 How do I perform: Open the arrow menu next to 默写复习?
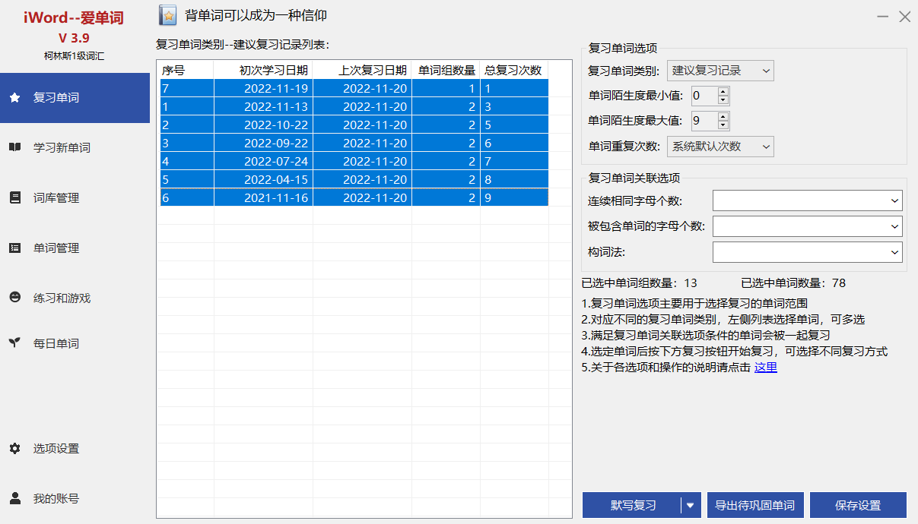point(691,506)
